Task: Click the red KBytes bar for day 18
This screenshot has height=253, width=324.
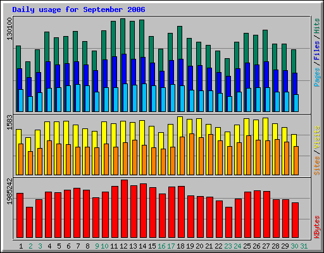Action: coord(181,212)
